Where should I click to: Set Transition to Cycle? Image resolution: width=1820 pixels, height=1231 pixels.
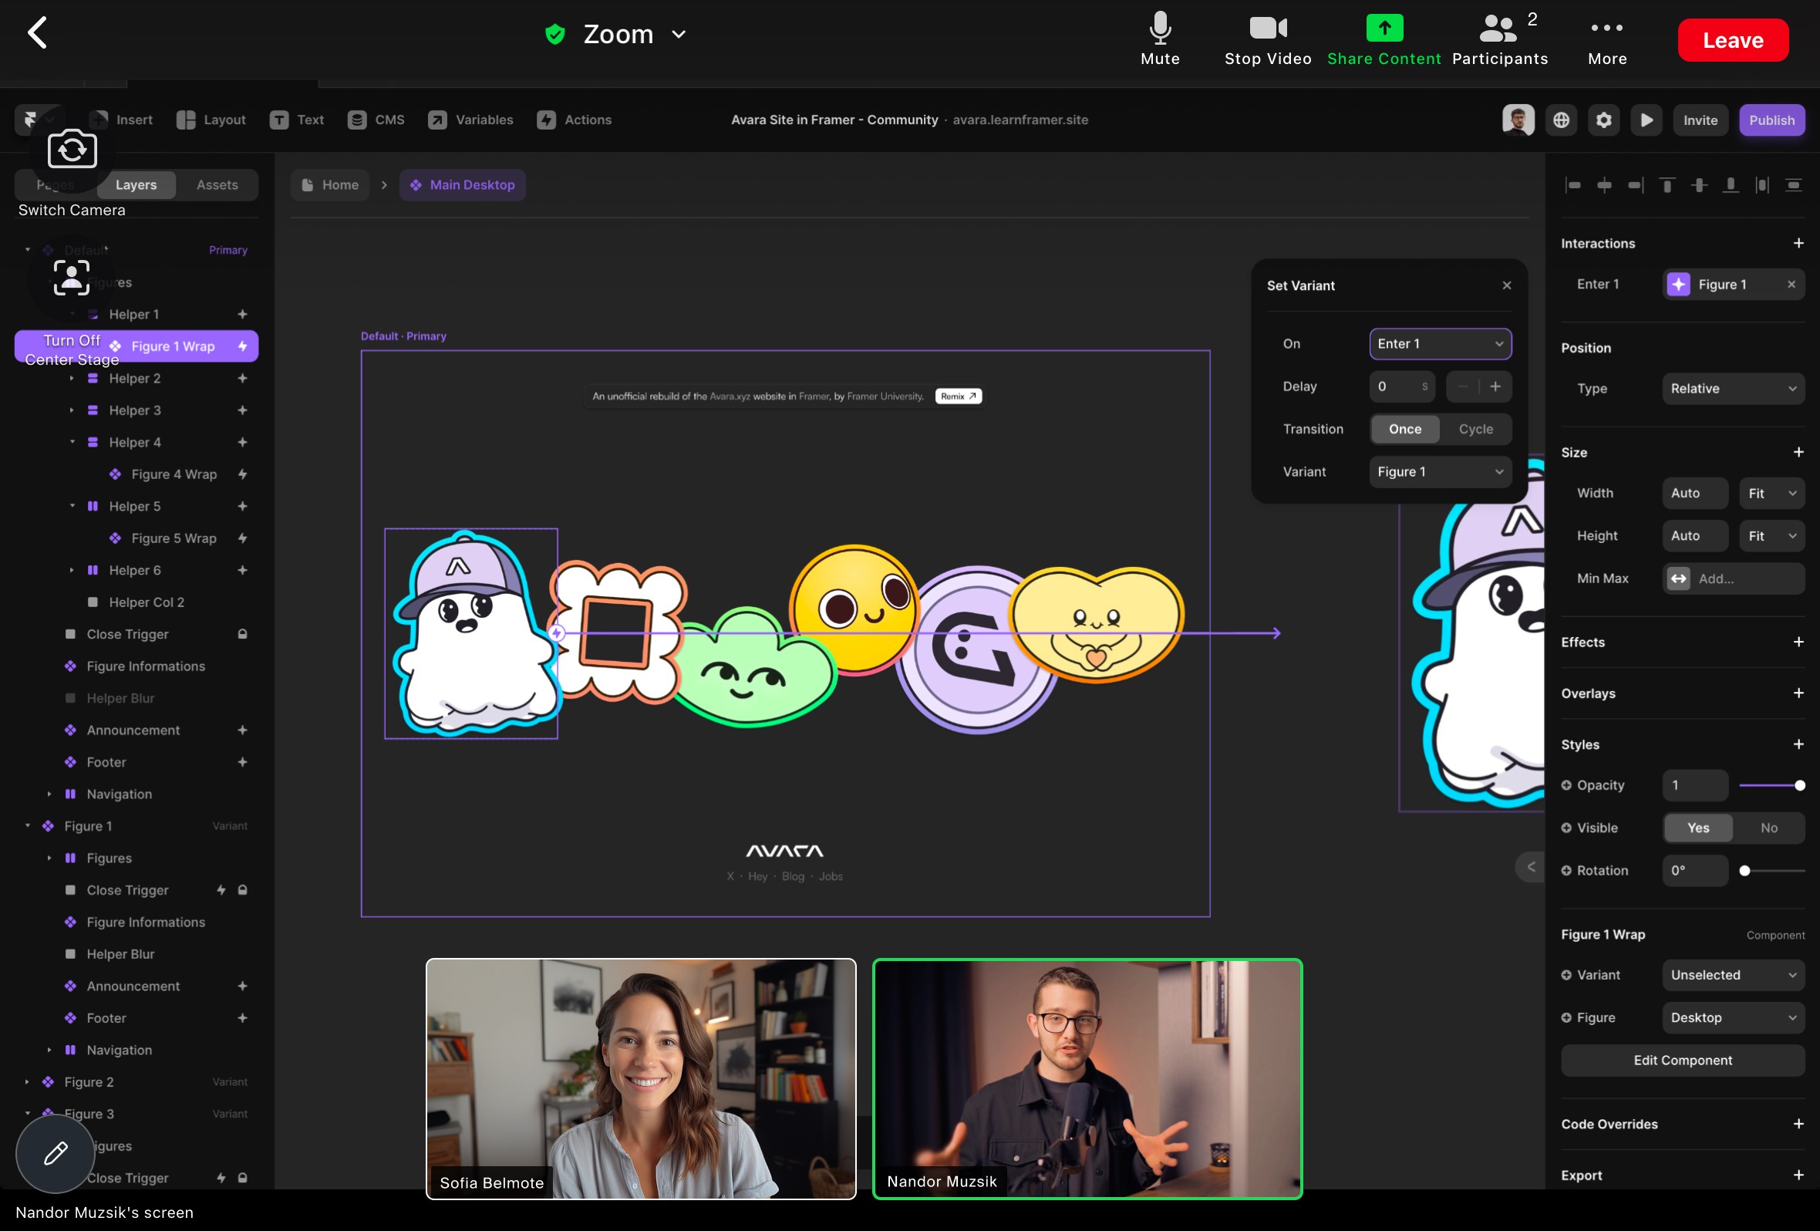coord(1475,429)
